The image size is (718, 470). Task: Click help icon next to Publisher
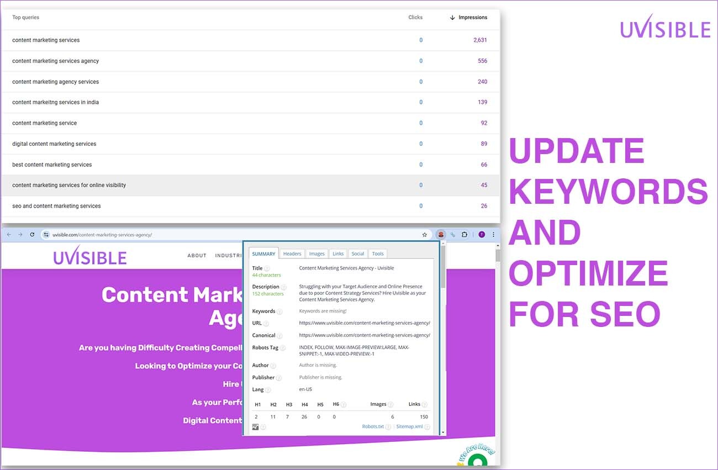(x=279, y=378)
